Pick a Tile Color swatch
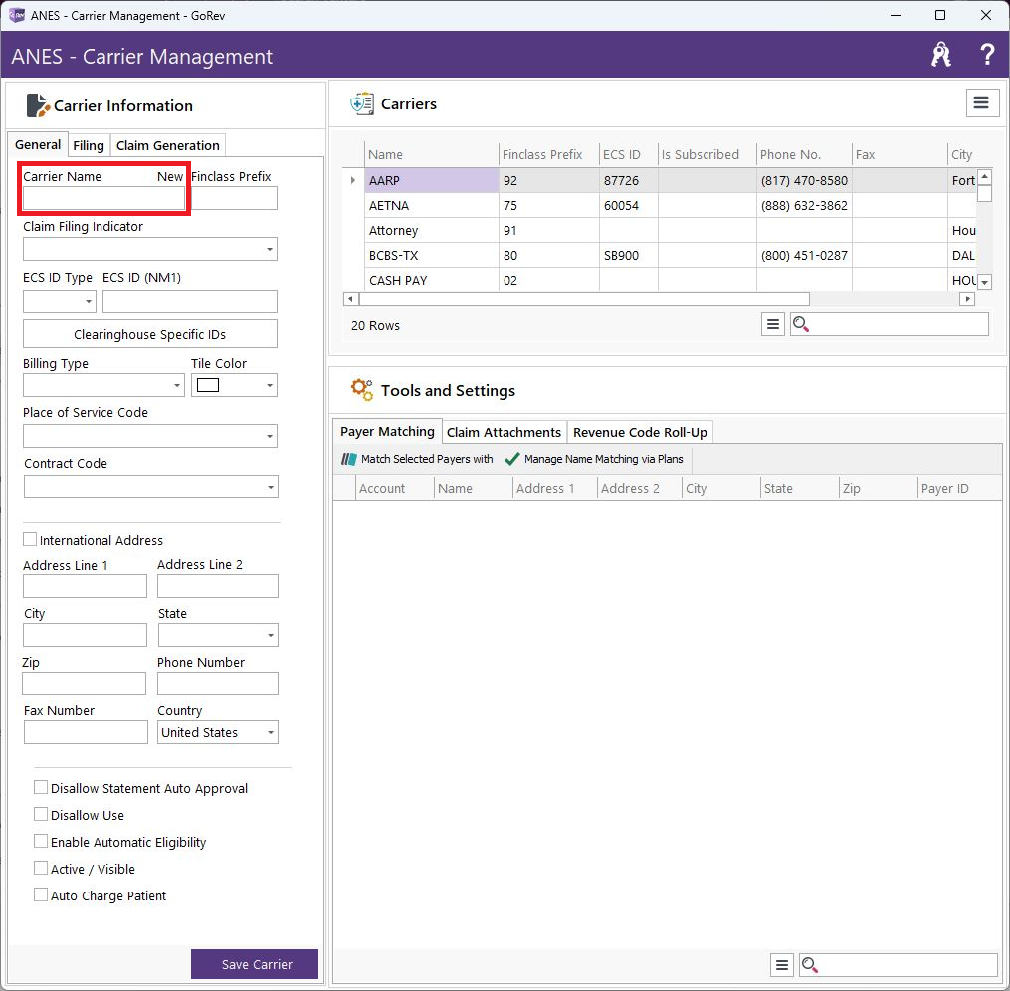This screenshot has width=1010, height=991. pyautogui.click(x=208, y=385)
